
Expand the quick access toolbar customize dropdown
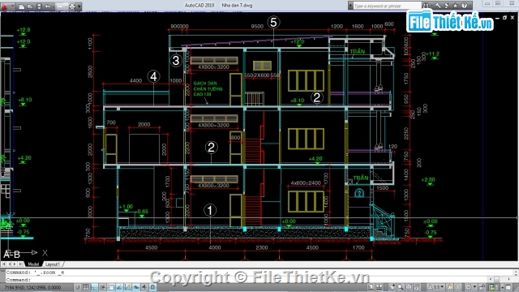tap(79, 6)
